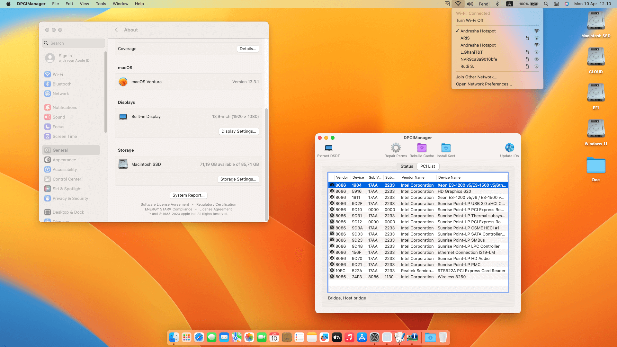Select the RTS522A PCI Express Card Reader row

(x=418, y=271)
